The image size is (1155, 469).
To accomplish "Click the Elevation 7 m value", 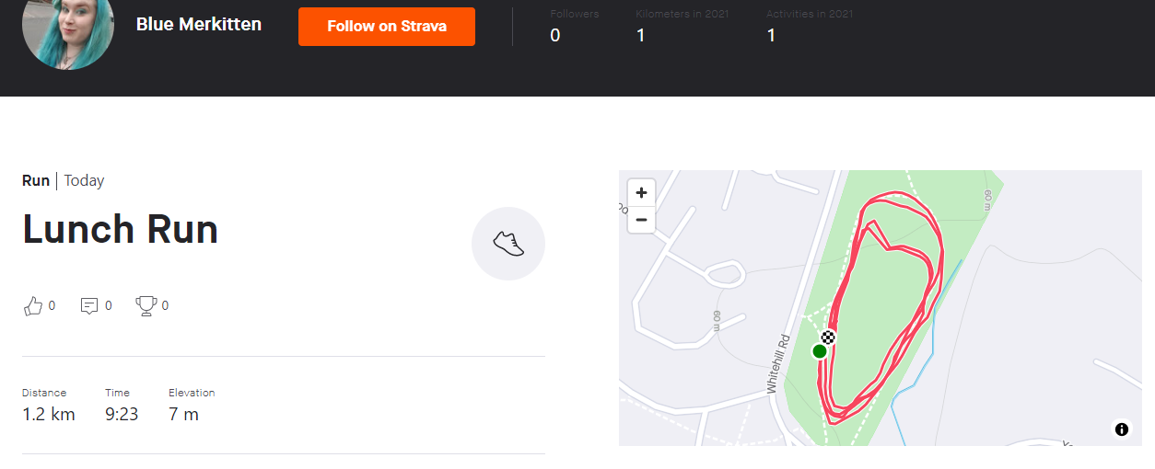I will [183, 414].
